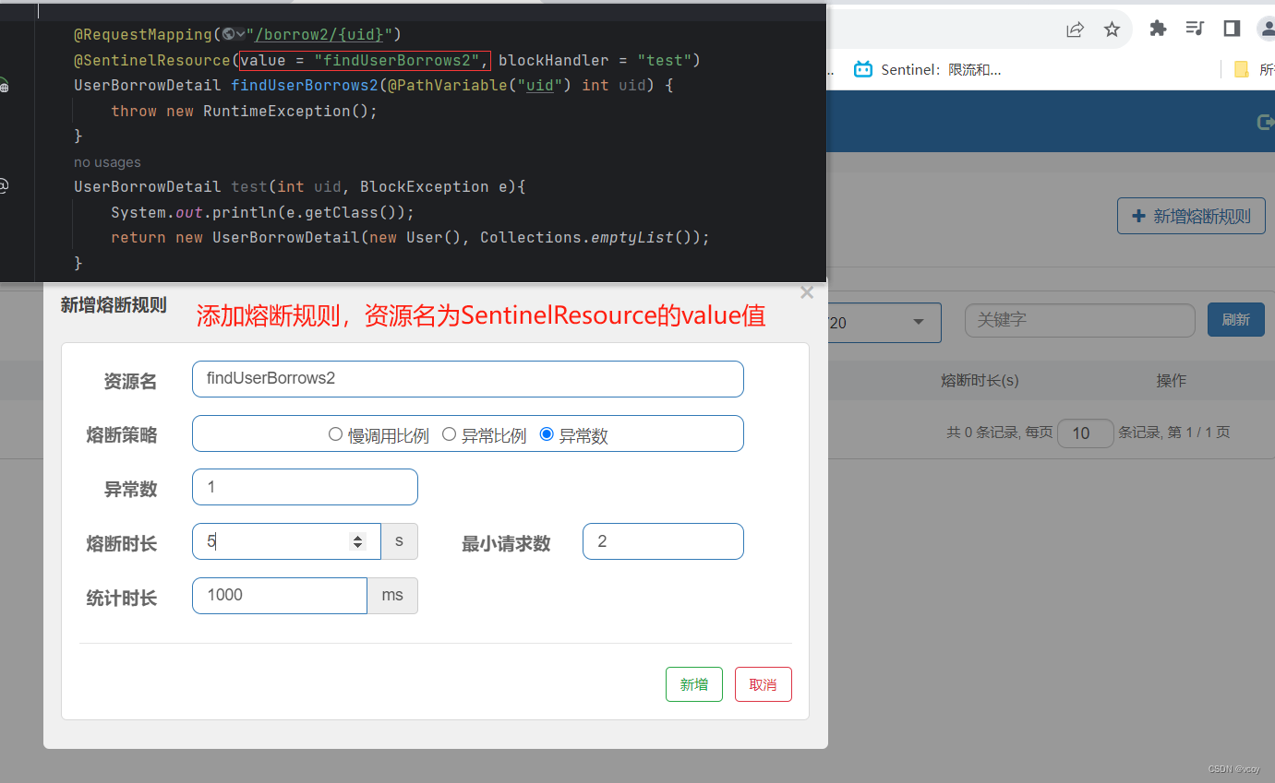1275x783 pixels.
Task: Click the 最小请求数 input field
Action: click(x=663, y=541)
